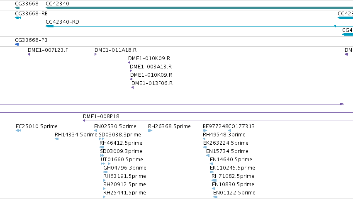Select the CG33668-RB transcript label

point(31,14)
